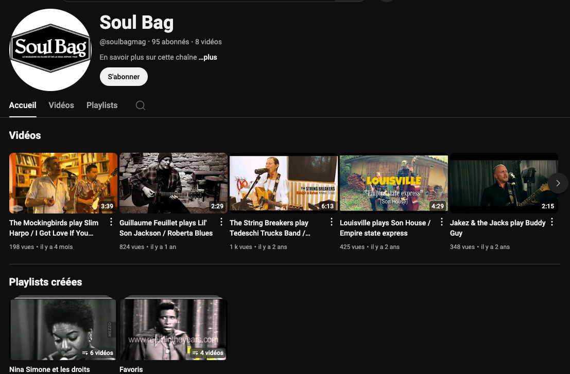Click '425 vues • il y a 2 ans'
The width and height of the screenshot is (570, 374).
[x=369, y=247]
